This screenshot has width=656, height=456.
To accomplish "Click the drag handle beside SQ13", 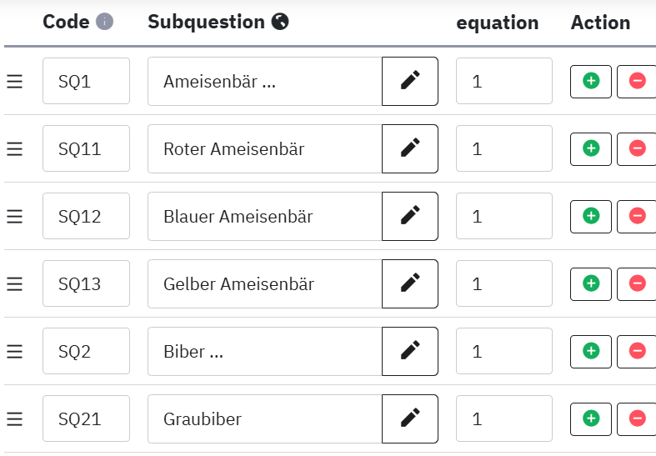I will pyautogui.click(x=14, y=283).
